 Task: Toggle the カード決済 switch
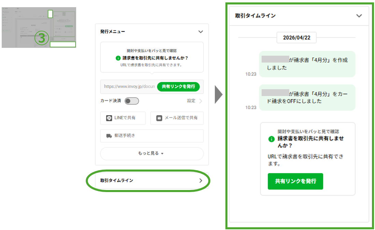[x=132, y=101]
